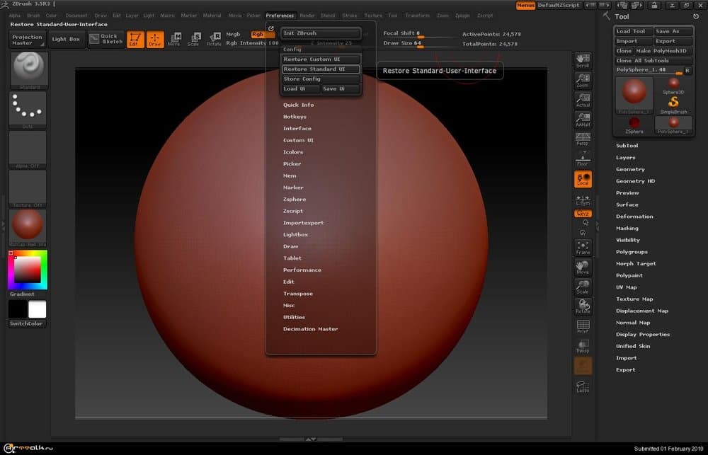Expand Quick Info in Preferences

click(299, 105)
